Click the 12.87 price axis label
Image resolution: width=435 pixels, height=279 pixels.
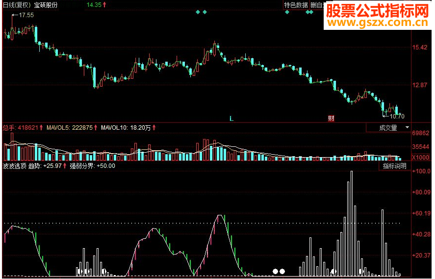[420, 85]
